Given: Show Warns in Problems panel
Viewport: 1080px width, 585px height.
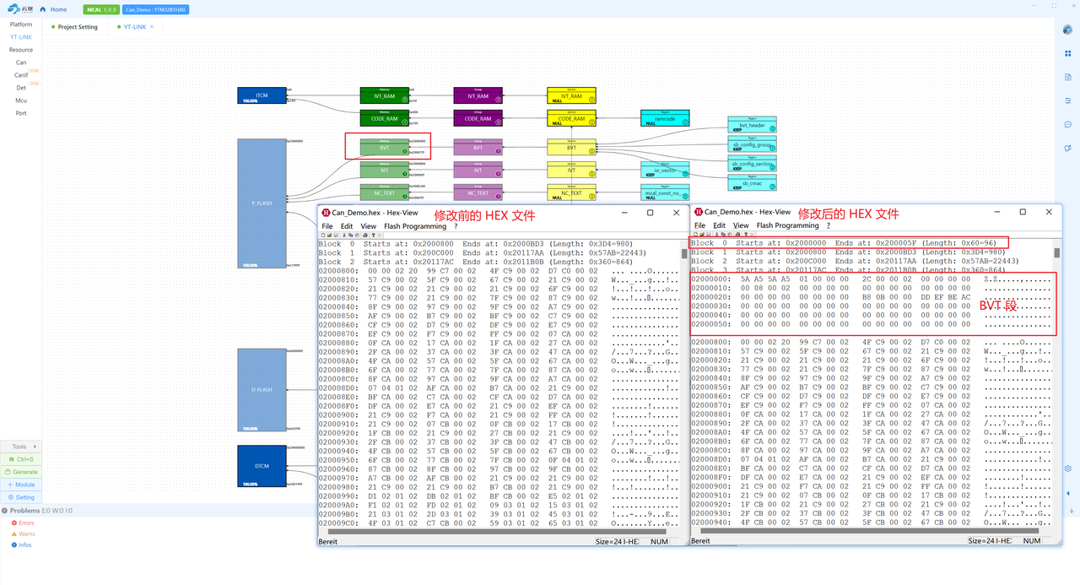Looking at the screenshot, I should tap(23, 534).
